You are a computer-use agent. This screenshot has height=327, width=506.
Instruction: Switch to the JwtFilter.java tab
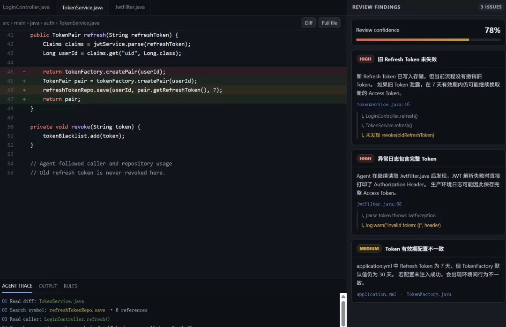pyautogui.click(x=130, y=7)
